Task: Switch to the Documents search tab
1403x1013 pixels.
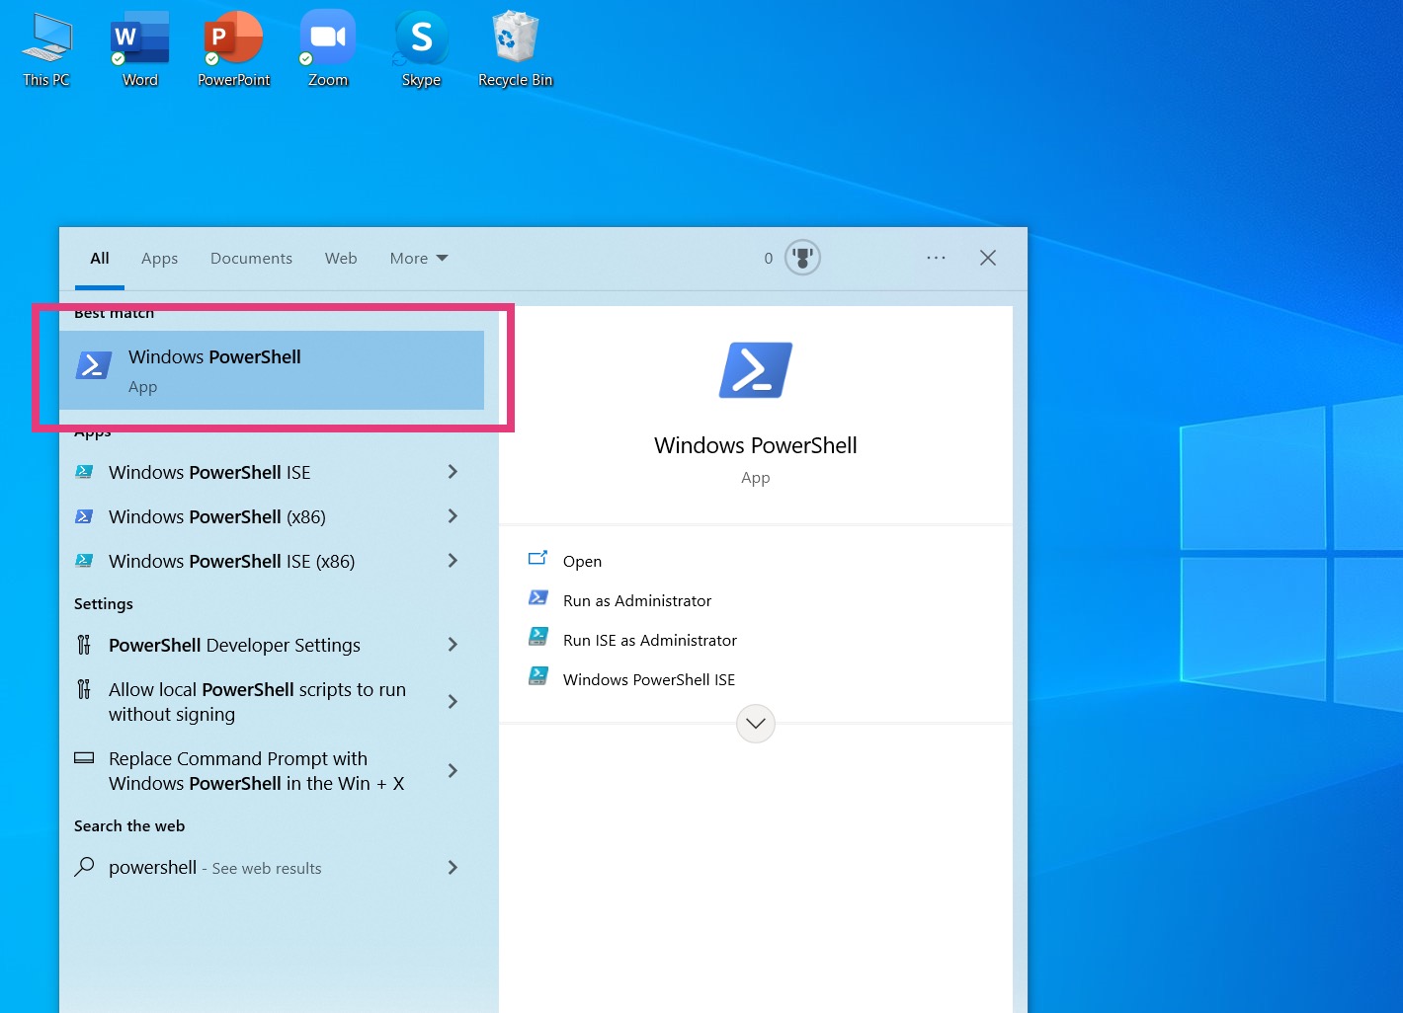Action: (251, 259)
